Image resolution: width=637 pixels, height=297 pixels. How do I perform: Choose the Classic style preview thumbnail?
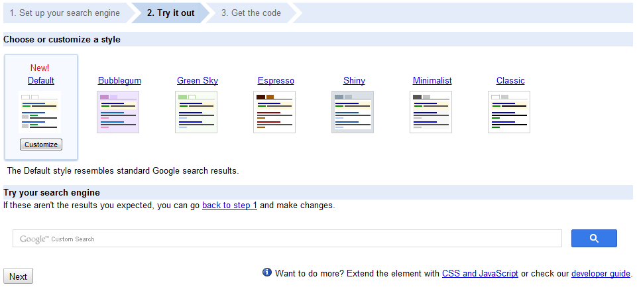click(x=509, y=112)
